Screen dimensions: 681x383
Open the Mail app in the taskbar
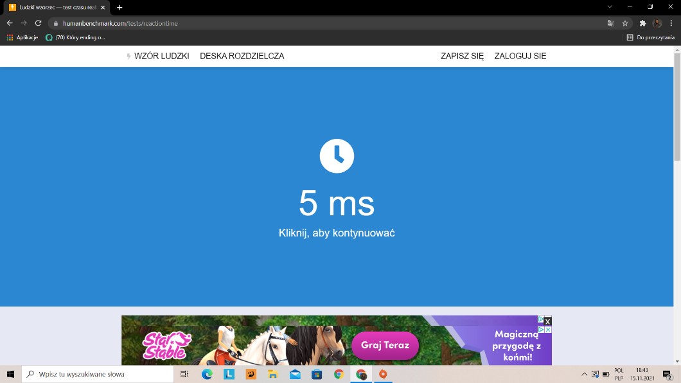[295, 374]
